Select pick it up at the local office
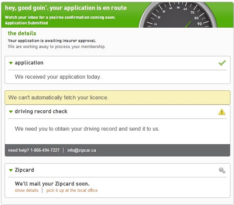The height and width of the screenshot is (205, 234). (x=72, y=191)
